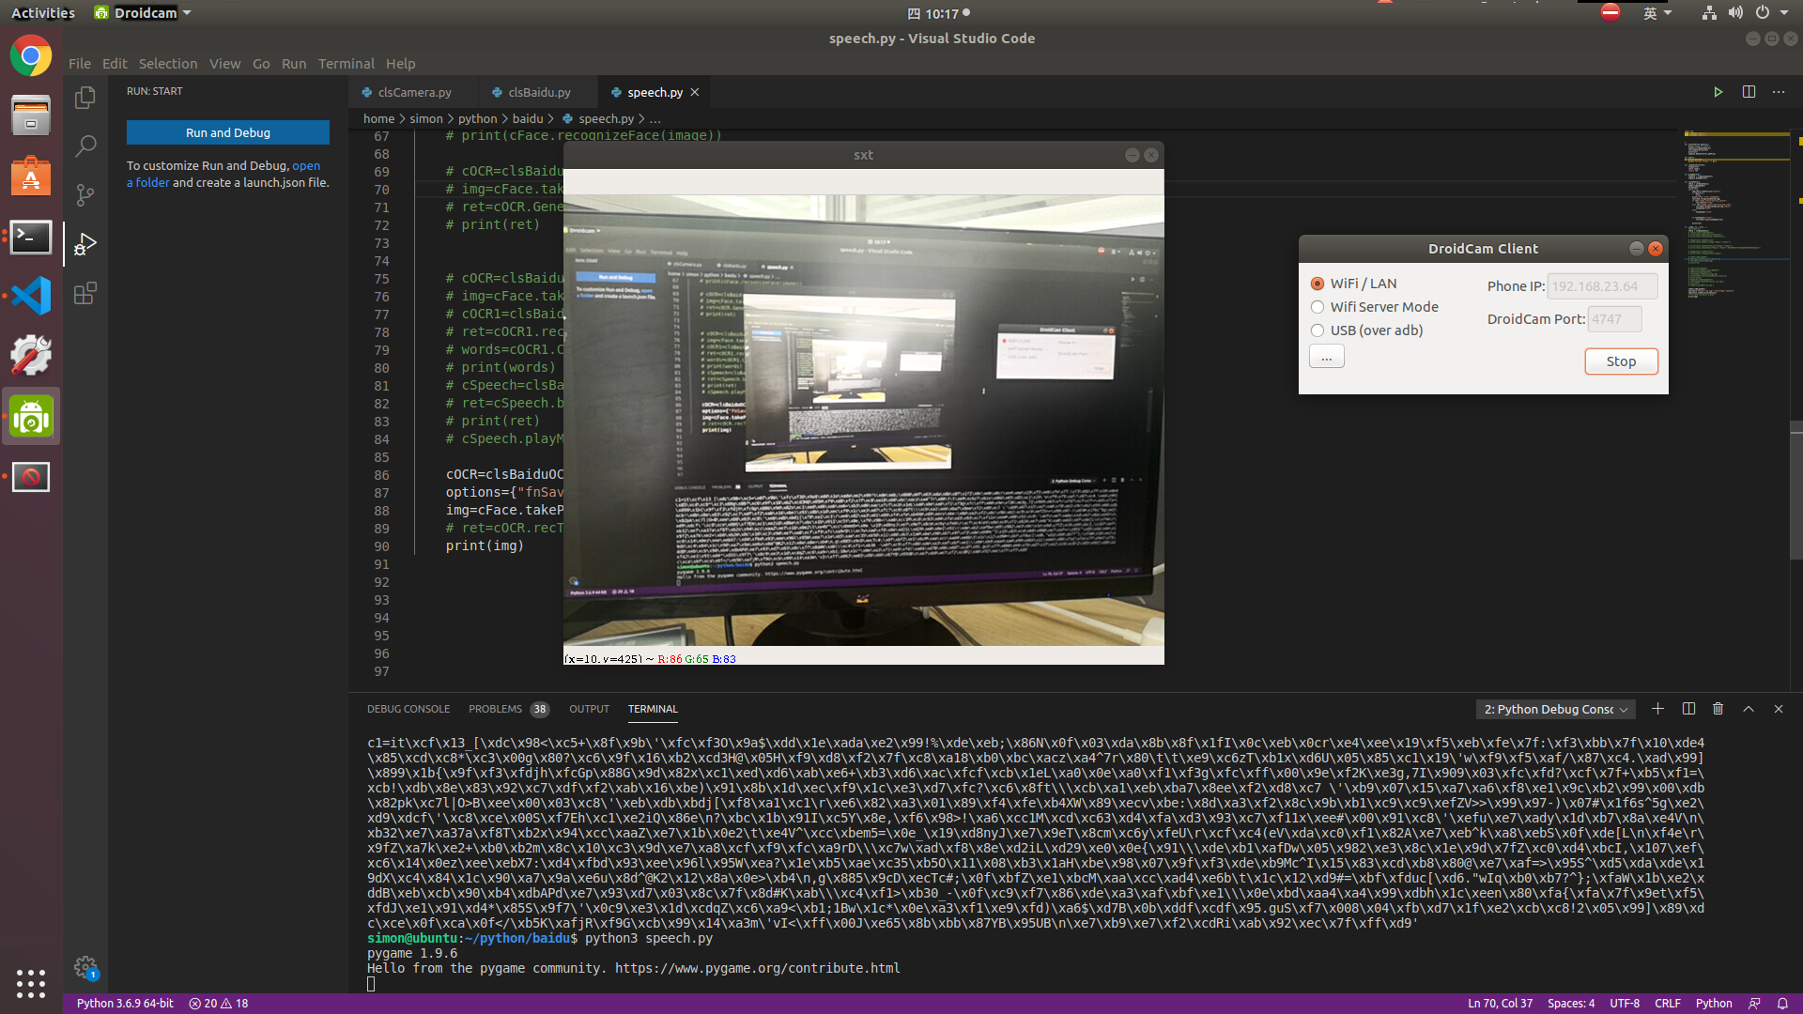Add new terminal with plus icon
The width and height of the screenshot is (1803, 1014).
pyautogui.click(x=1657, y=709)
